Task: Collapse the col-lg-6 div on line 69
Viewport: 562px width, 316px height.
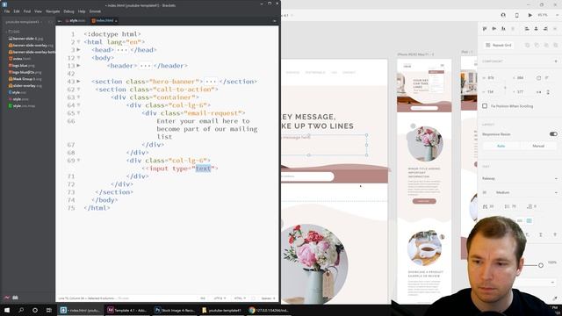Action: pos(78,161)
